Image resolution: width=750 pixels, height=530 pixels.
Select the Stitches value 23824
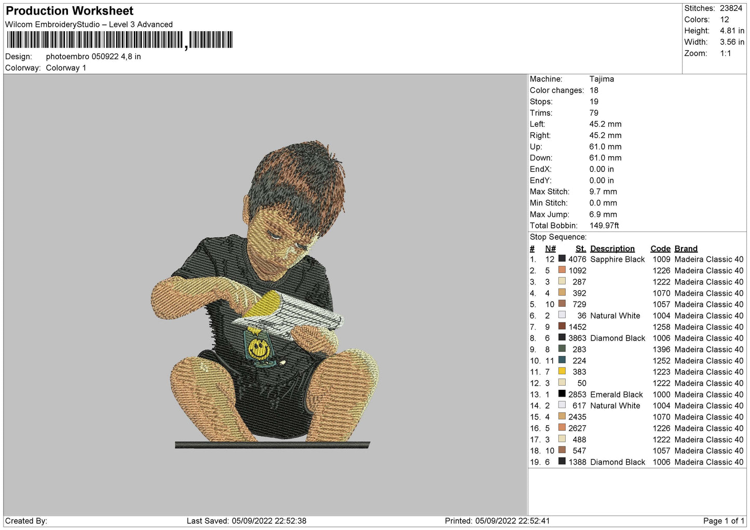click(x=731, y=8)
